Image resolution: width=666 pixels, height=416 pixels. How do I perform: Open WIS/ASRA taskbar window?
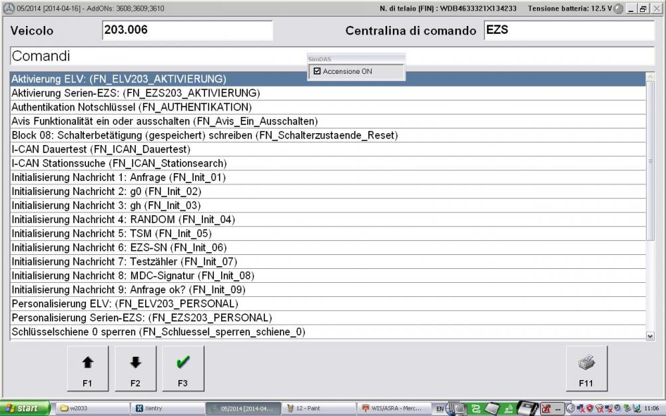coord(394,408)
